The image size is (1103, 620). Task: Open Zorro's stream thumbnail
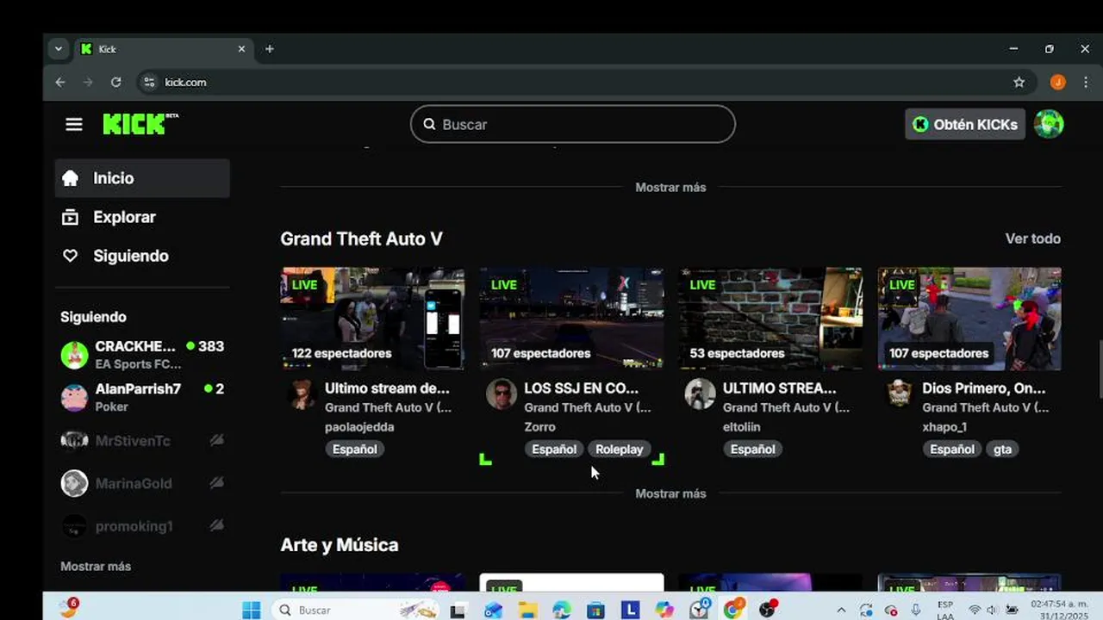(571, 319)
